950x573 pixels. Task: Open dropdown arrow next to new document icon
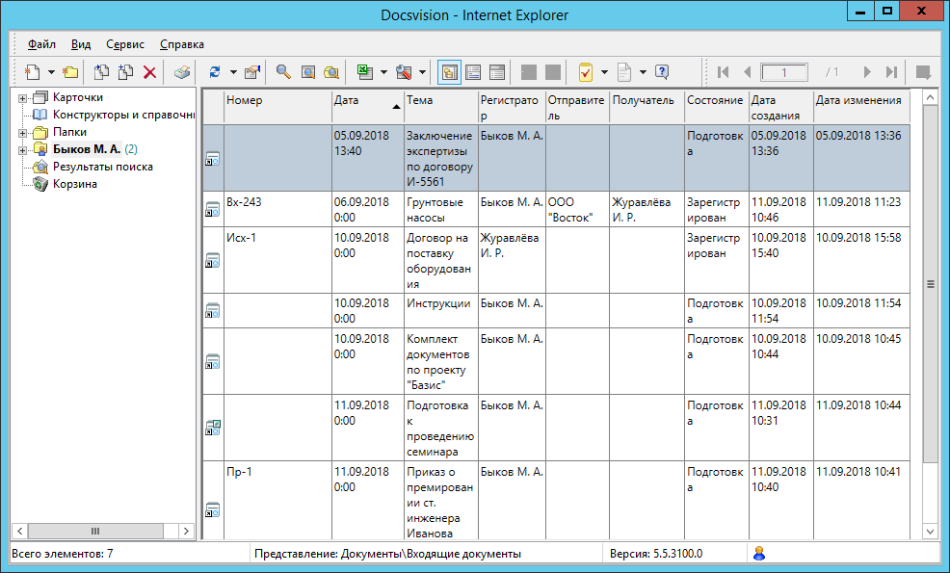tap(51, 72)
